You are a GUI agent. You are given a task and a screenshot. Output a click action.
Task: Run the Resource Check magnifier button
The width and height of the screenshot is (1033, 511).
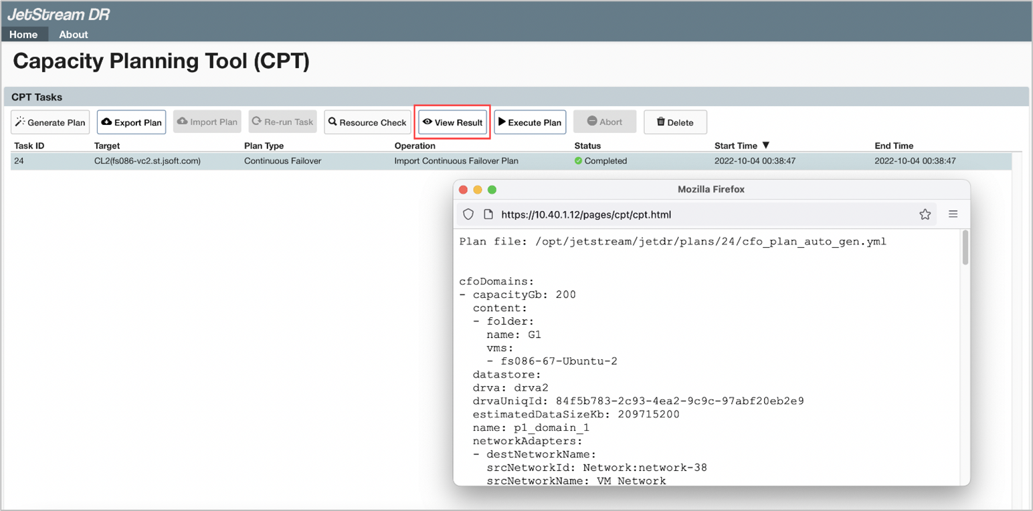(367, 122)
